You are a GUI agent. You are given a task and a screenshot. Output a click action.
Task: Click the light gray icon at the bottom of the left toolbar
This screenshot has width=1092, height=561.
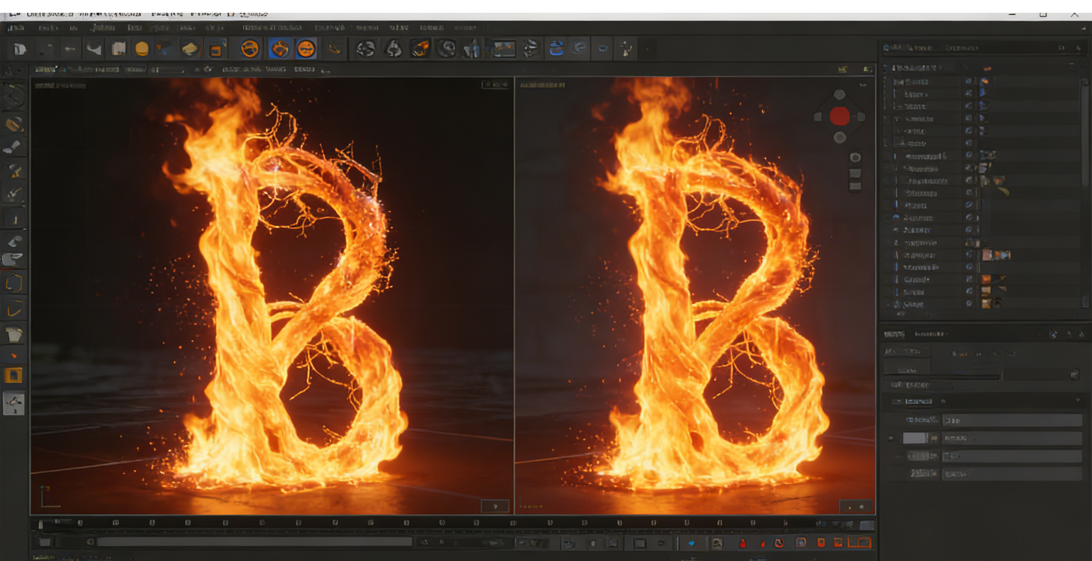pyautogui.click(x=14, y=403)
